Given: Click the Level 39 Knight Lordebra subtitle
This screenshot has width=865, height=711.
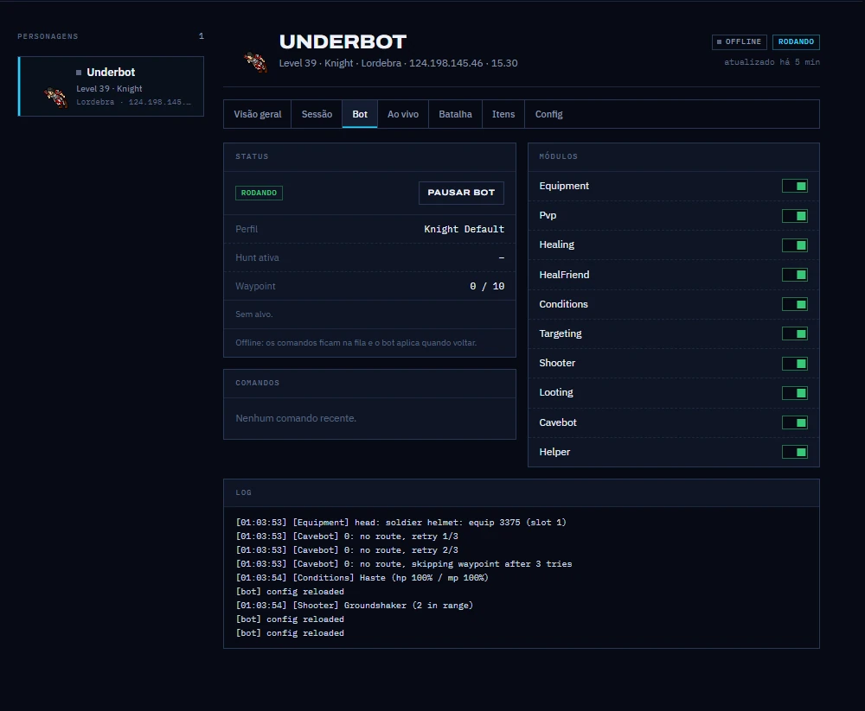Looking at the screenshot, I should [398, 63].
